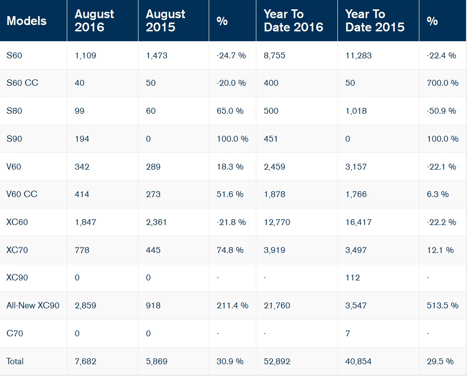The height and width of the screenshot is (376, 467).
Task: Select the S80 row label
Action: click(x=14, y=111)
